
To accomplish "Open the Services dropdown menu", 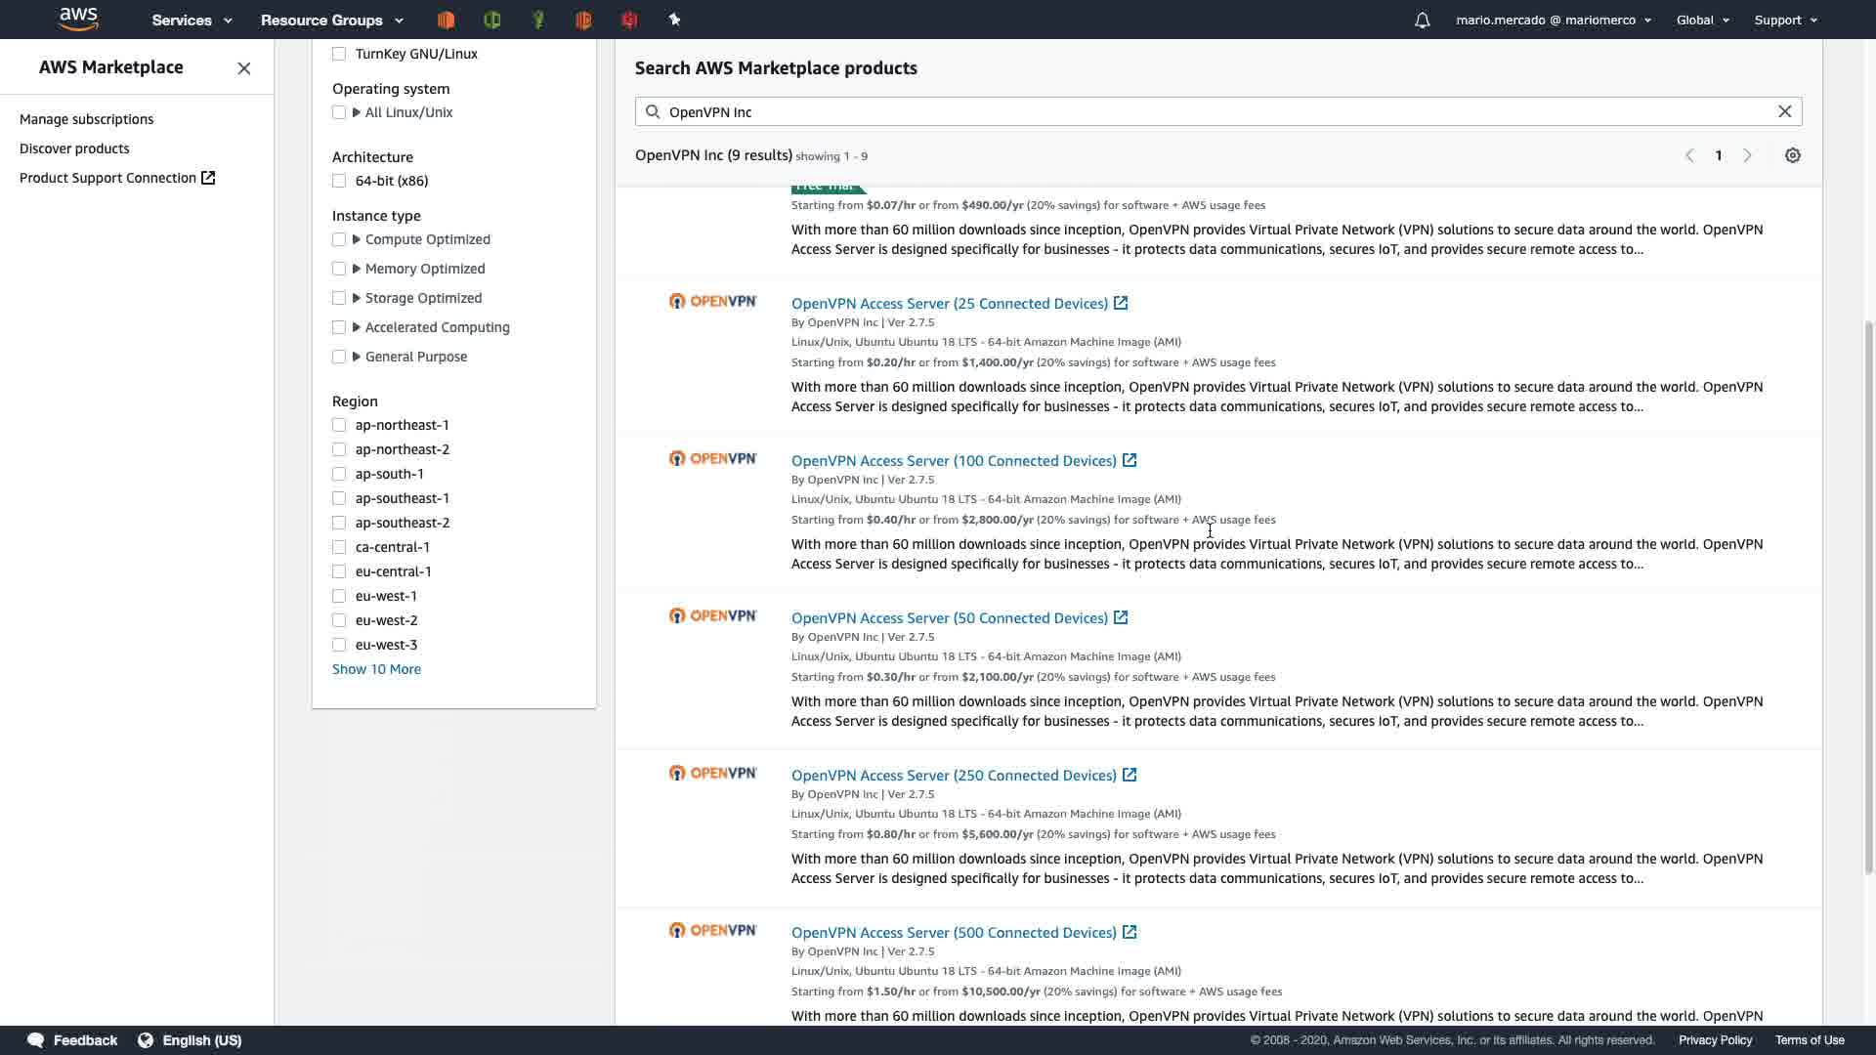I will tap(192, 20).
